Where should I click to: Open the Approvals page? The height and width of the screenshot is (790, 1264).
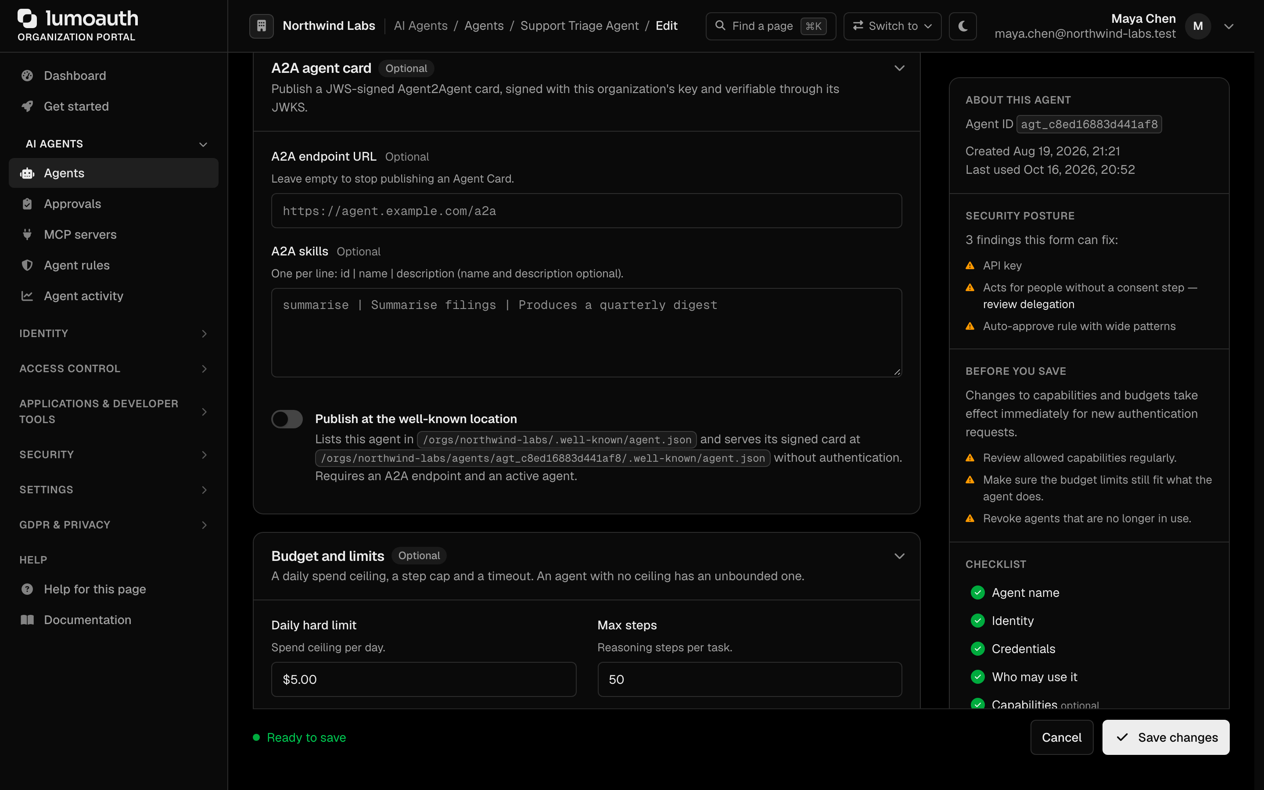tap(114, 204)
